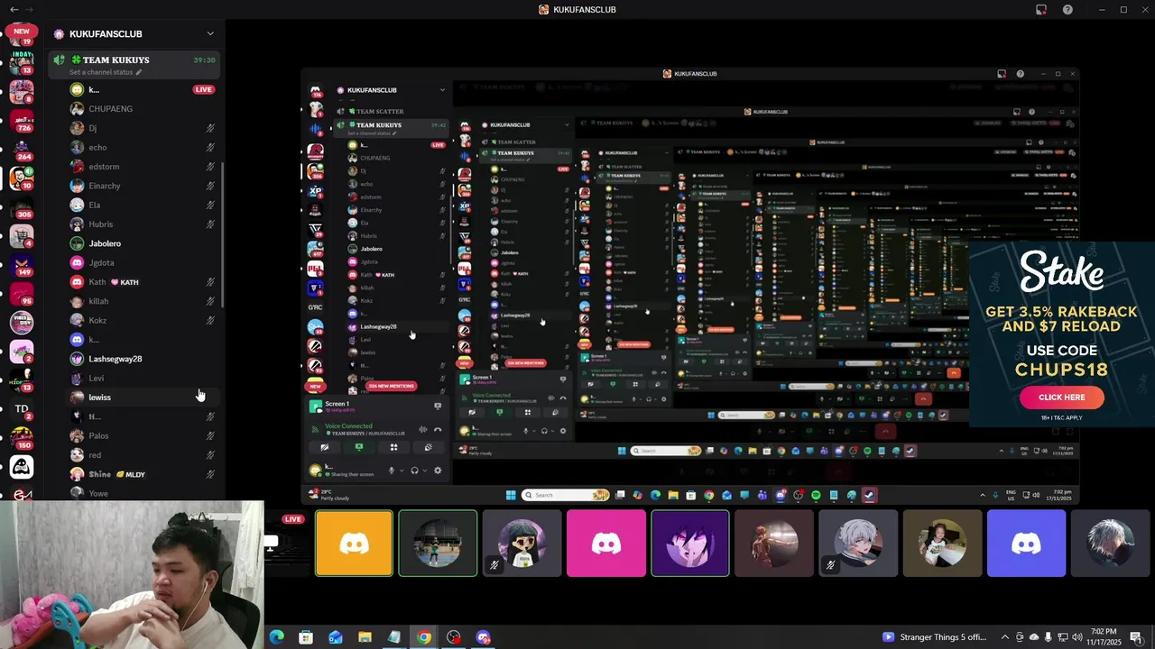The height and width of the screenshot is (649, 1155).
Task: Select member Einarchy in voice list
Action: point(144,186)
